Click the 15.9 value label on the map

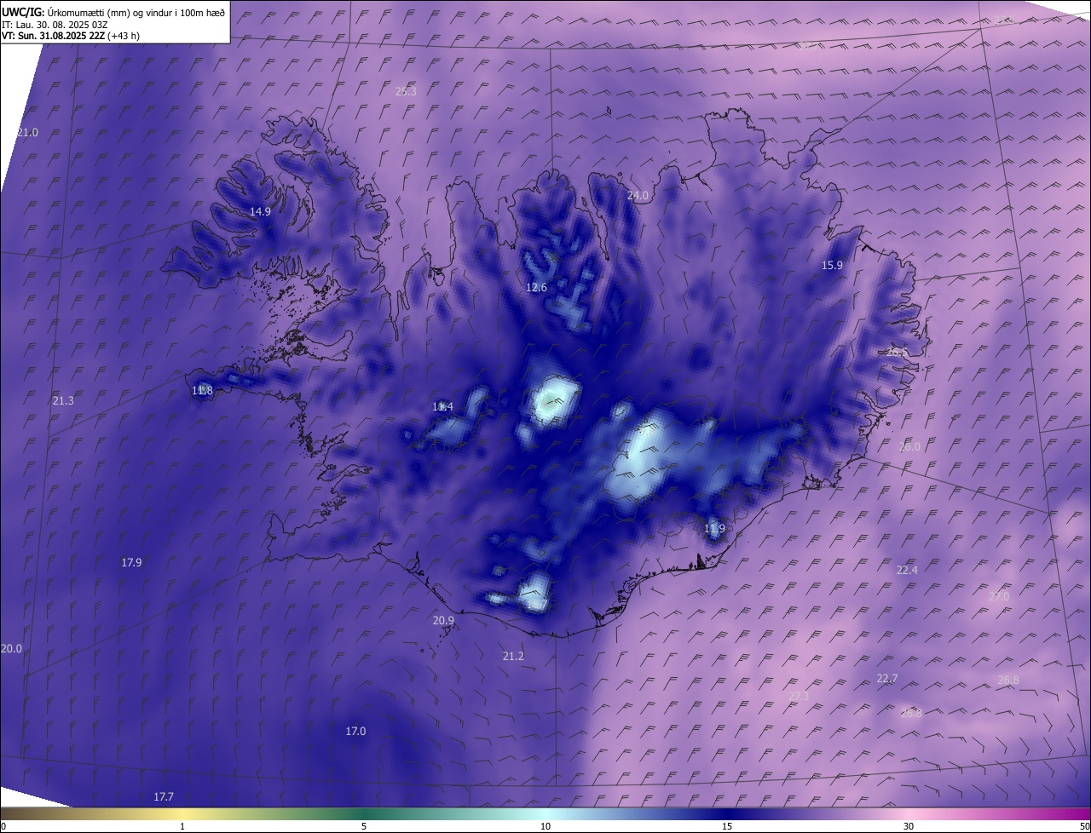832,266
